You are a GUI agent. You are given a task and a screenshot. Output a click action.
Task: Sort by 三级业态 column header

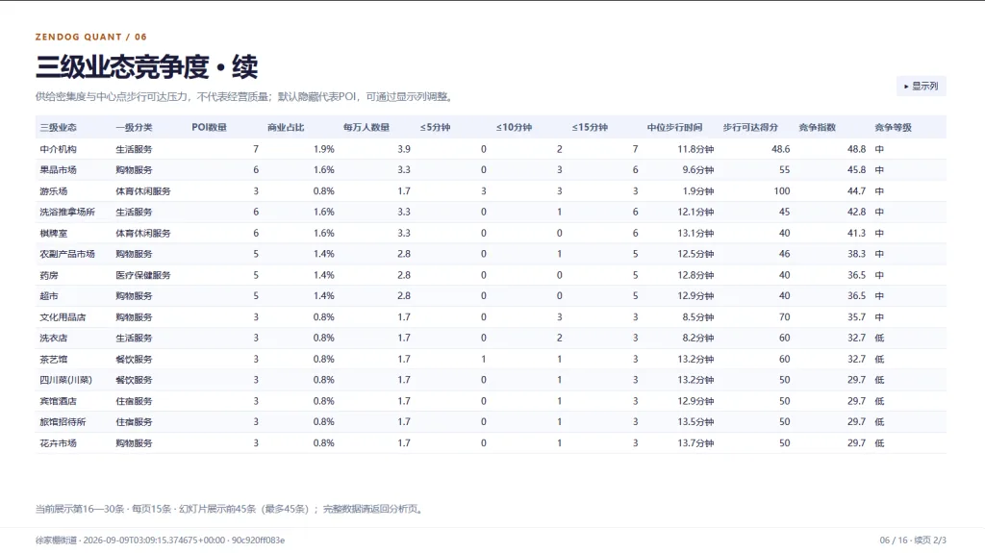click(59, 128)
